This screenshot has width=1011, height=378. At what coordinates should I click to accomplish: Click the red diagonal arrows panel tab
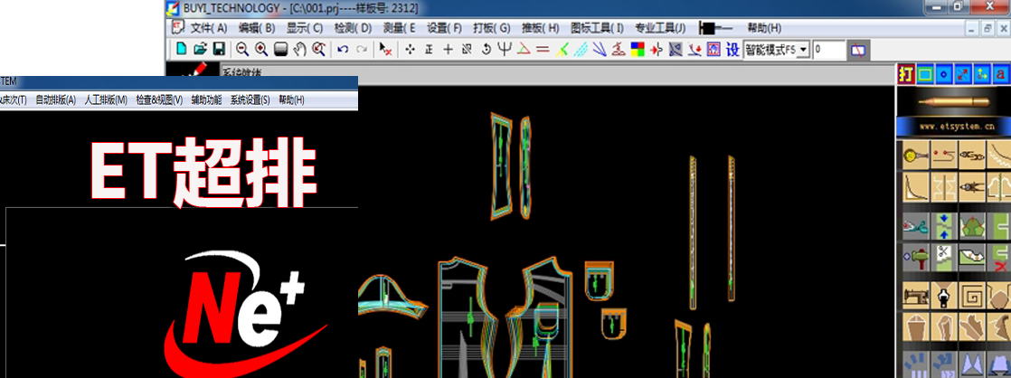tap(963, 74)
